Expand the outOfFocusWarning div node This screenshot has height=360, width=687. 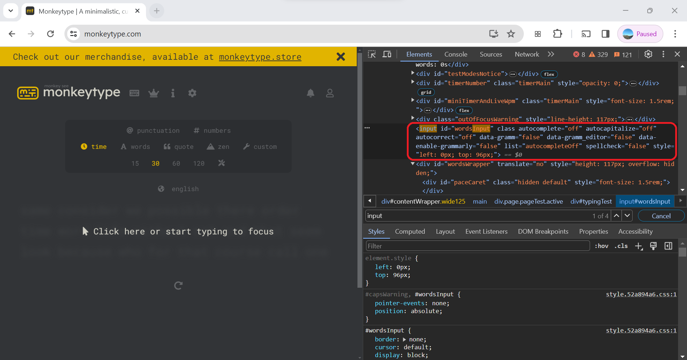413,118
